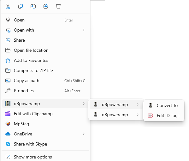Choose Open file location
This screenshot has width=189, height=161.
coord(45,50)
